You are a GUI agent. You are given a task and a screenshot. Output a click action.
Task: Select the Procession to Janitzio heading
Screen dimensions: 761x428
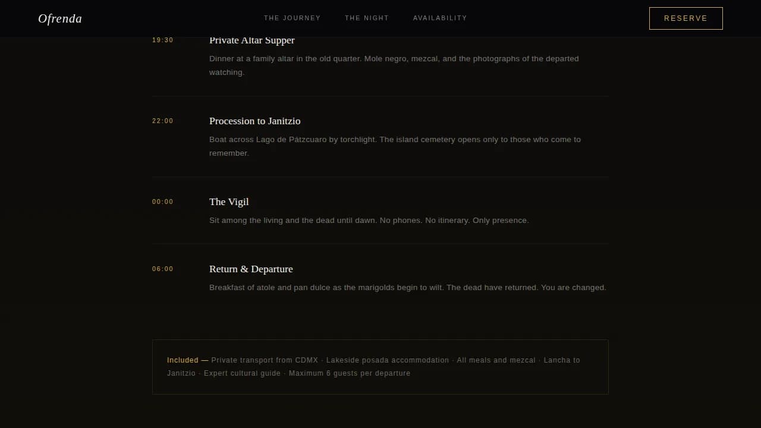point(254,121)
